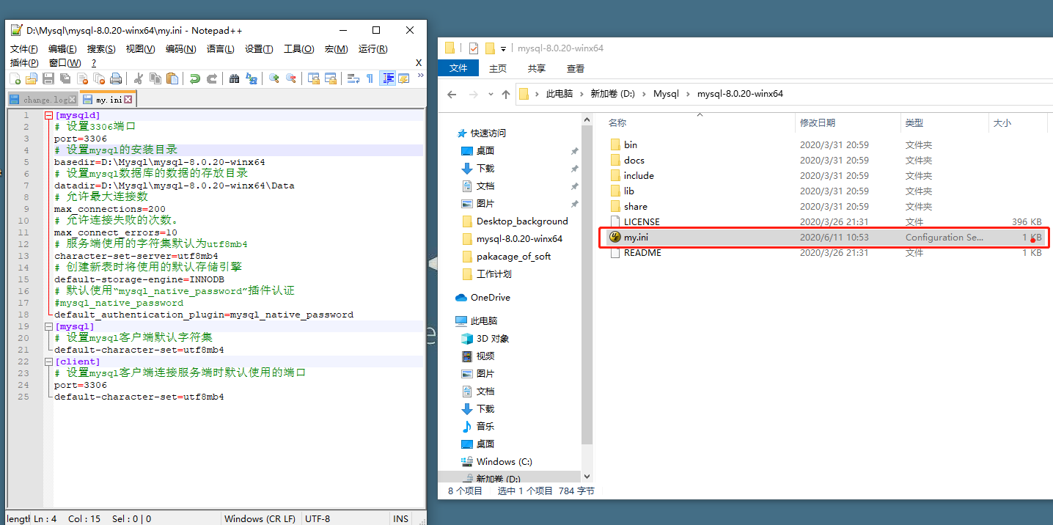
Task: Open Find with the binoculars icon
Action: click(234, 78)
